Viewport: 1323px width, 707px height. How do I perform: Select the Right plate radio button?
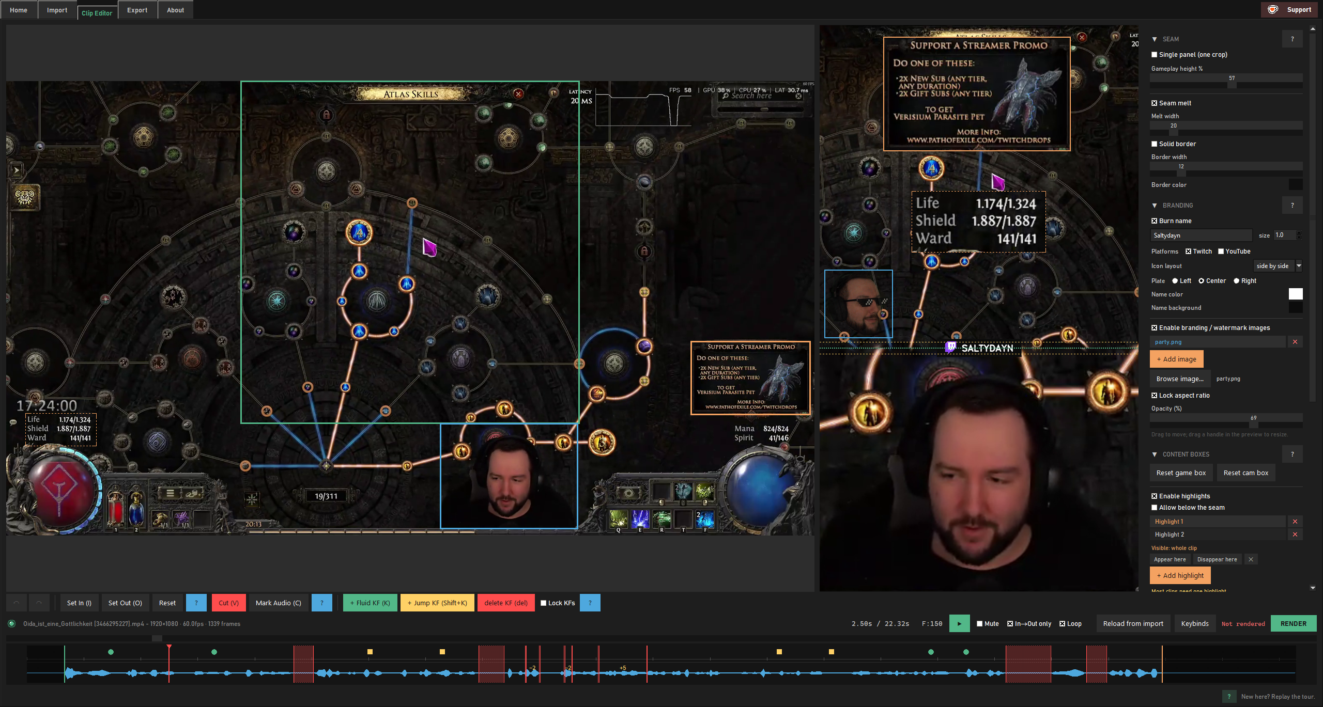point(1237,281)
